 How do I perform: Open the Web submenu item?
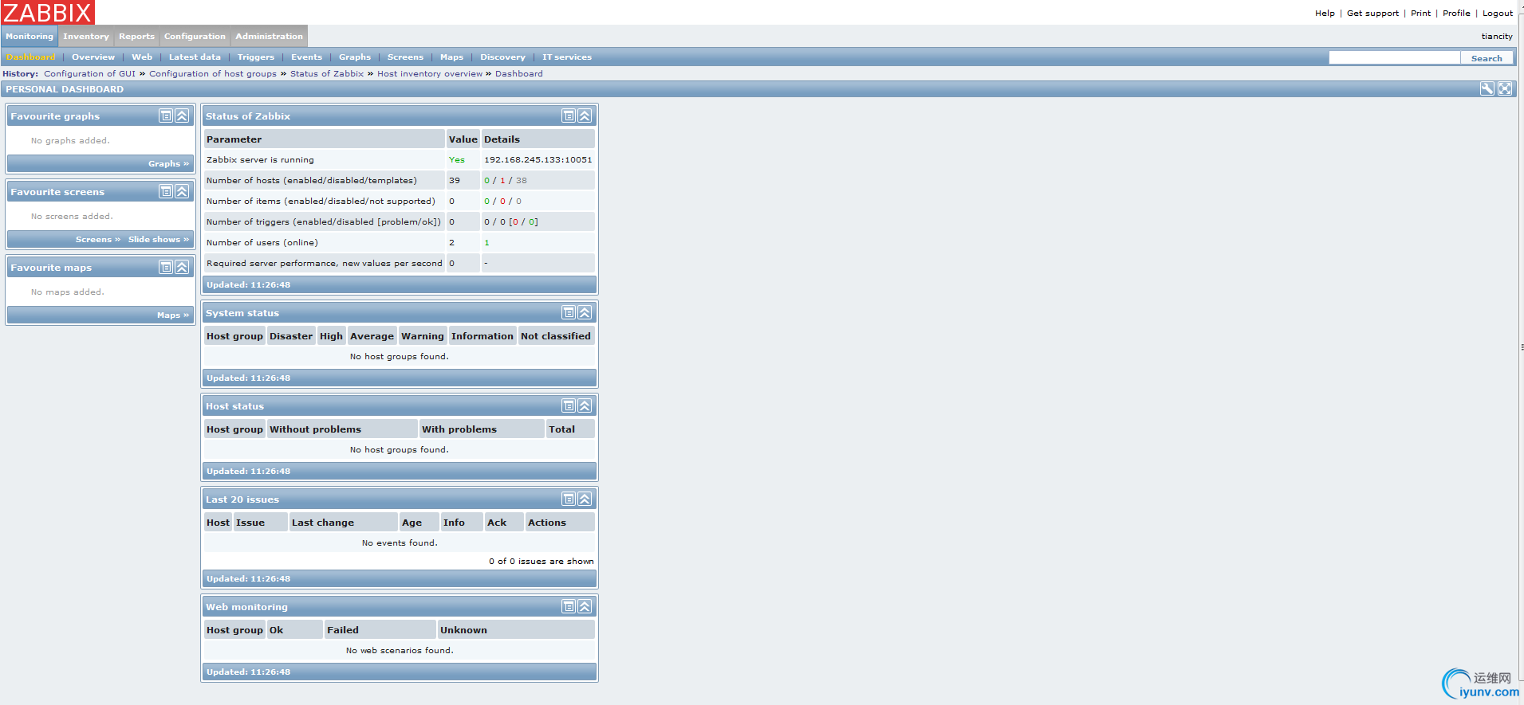click(142, 57)
